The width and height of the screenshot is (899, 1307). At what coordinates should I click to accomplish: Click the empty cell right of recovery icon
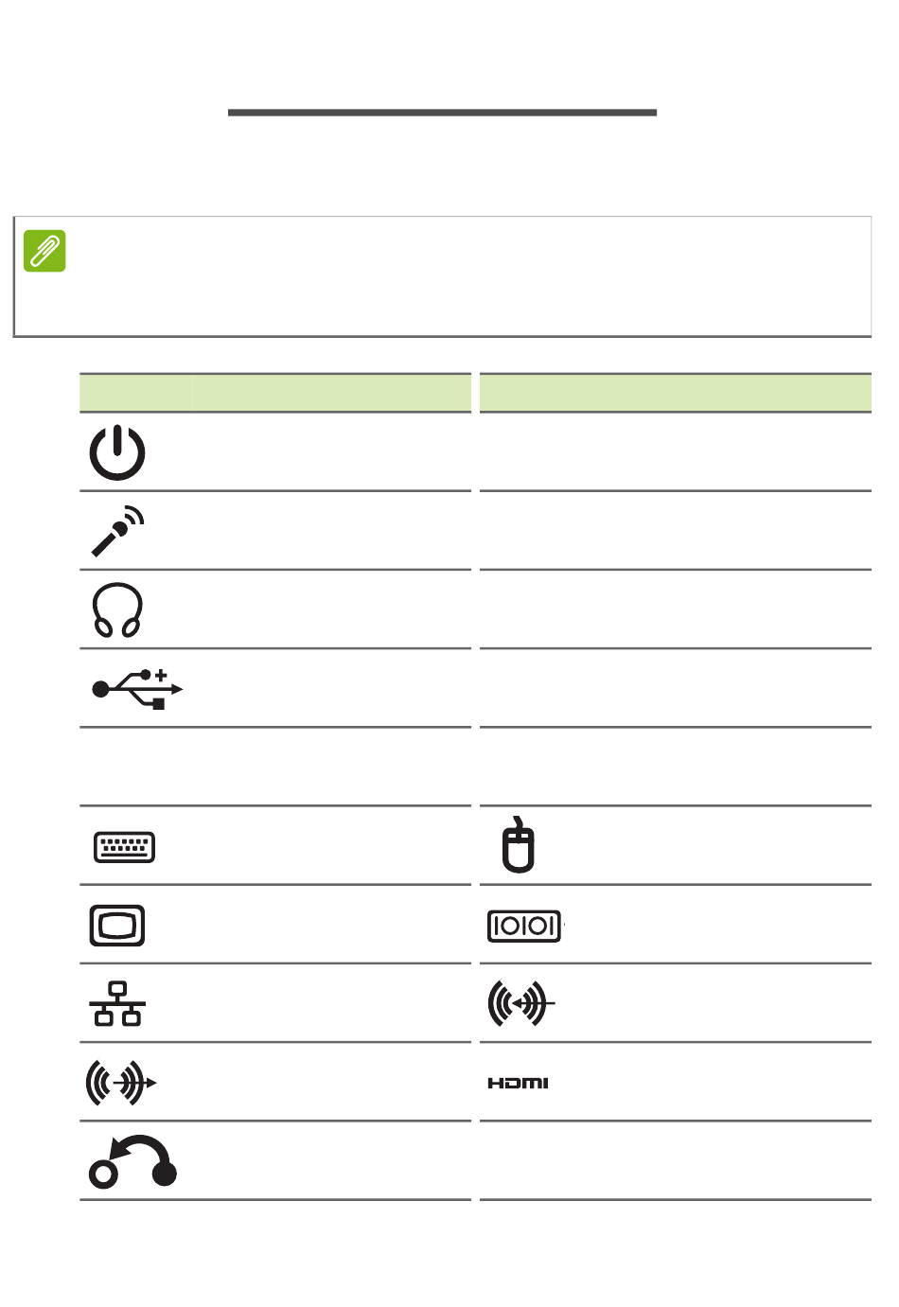[675, 1160]
